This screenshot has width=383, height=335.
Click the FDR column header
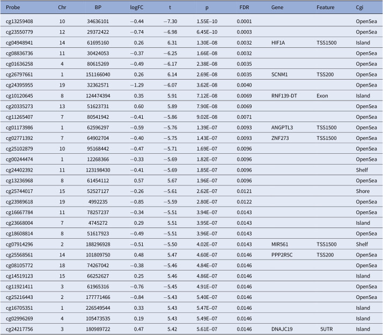pyautogui.click(x=244, y=8)
